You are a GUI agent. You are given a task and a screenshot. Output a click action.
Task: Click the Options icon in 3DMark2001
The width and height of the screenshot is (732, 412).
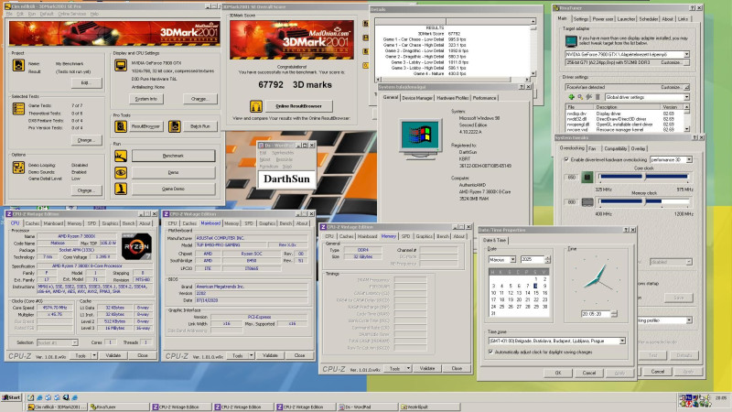coord(18,168)
